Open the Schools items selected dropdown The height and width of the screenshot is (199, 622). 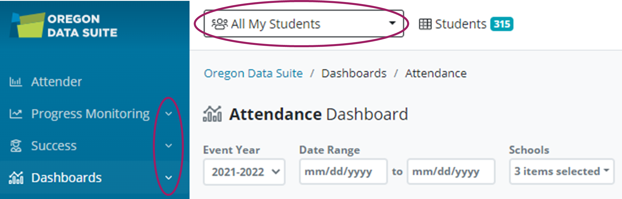click(561, 171)
